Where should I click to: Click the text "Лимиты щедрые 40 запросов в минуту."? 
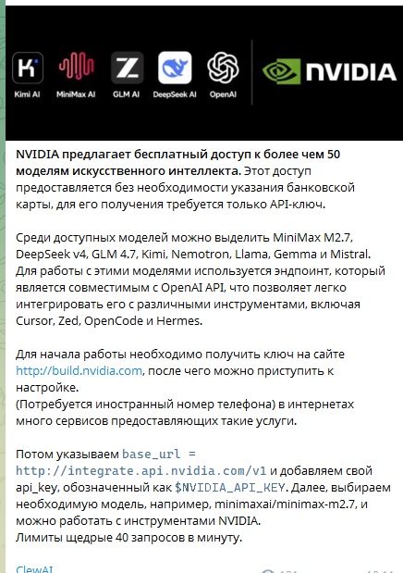(128, 538)
